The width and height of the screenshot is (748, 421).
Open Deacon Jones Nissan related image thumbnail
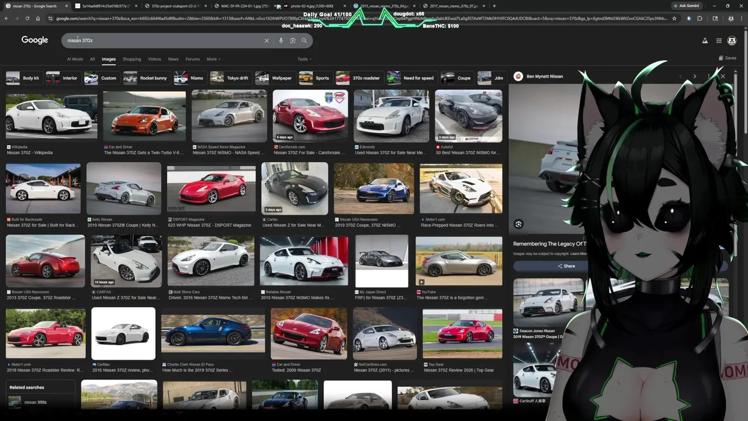[548, 302]
